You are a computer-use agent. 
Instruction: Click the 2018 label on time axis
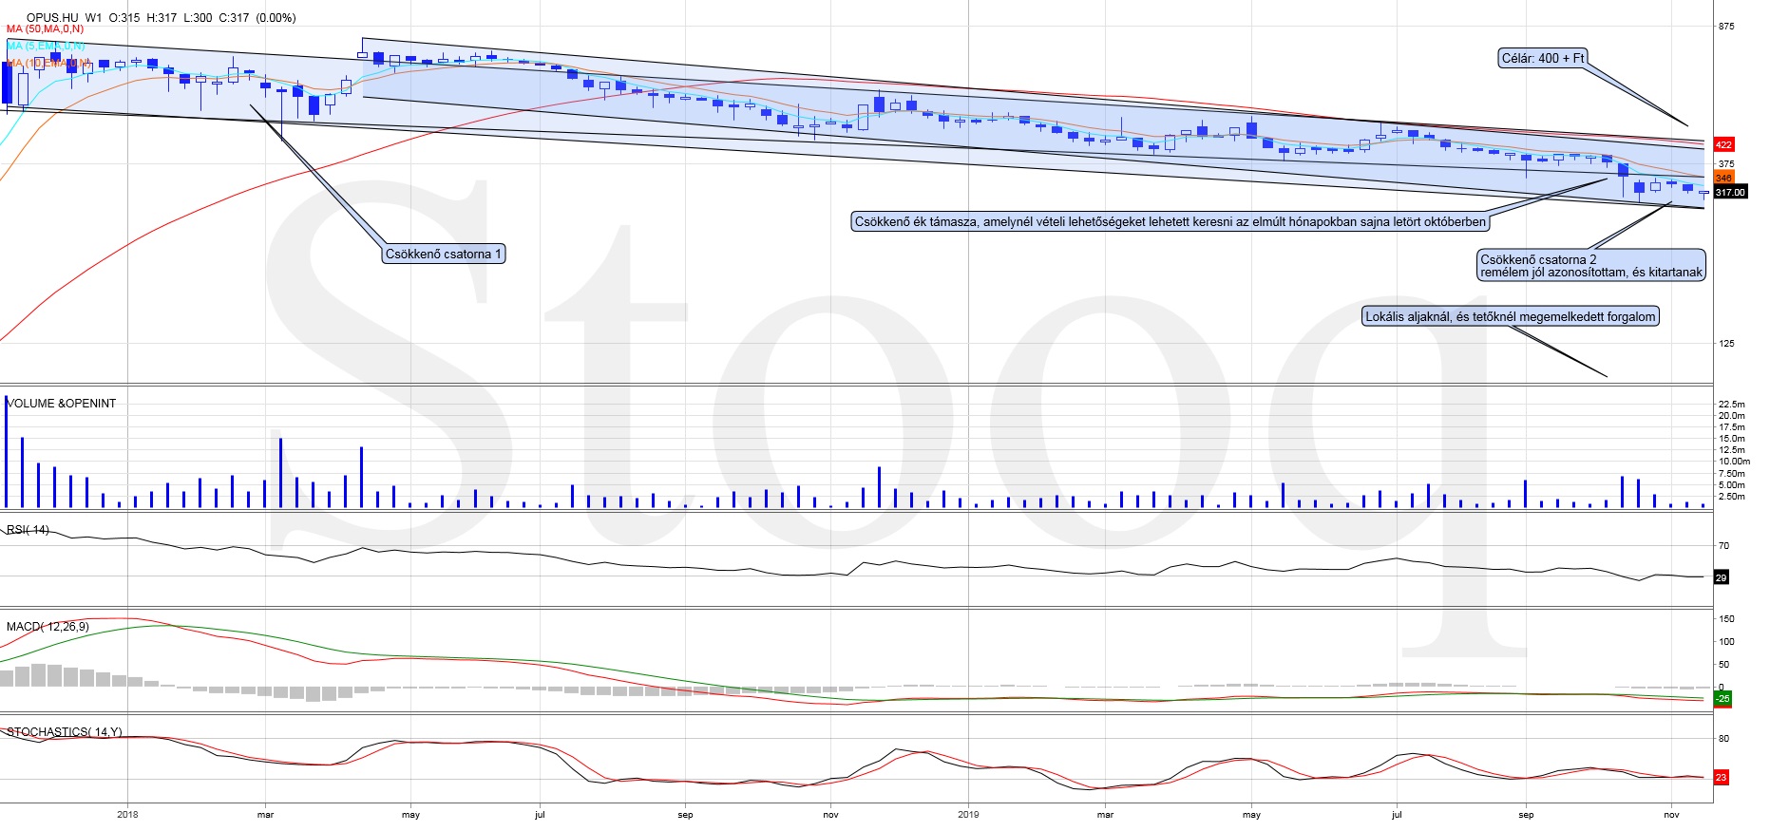[127, 815]
